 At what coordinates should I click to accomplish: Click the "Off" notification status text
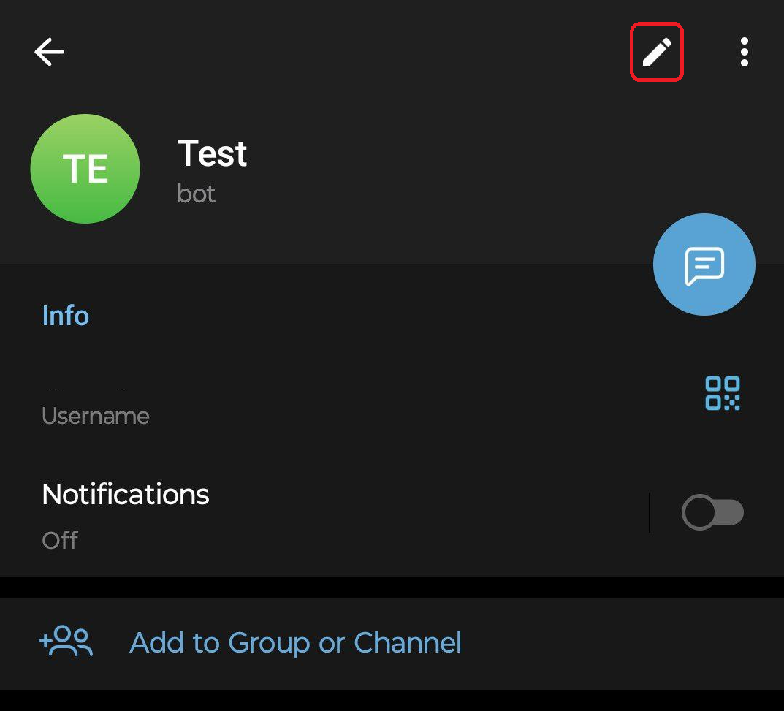60,541
